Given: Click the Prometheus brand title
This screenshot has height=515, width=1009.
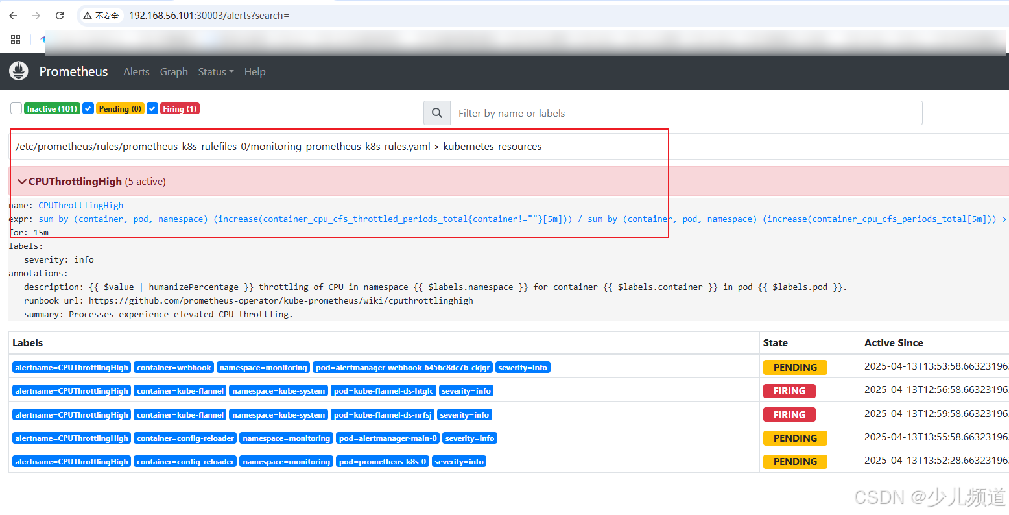Looking at the screenshot, I should point(73,71).
